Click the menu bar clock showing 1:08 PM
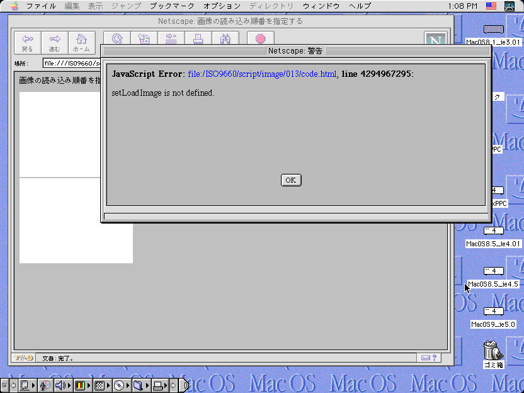 462,6
